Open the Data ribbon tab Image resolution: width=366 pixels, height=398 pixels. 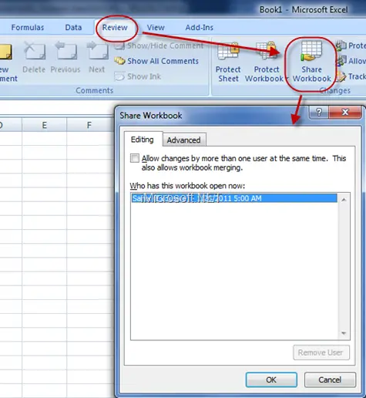pyautogui.click(x=73, y=28)
